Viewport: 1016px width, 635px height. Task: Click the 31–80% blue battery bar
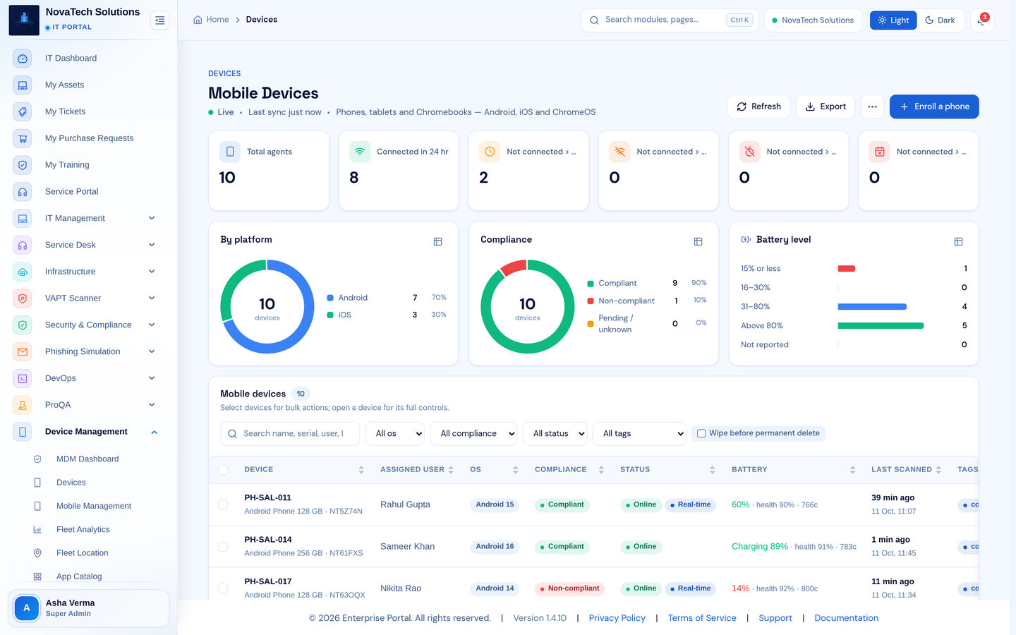click(x=872, y=307)
